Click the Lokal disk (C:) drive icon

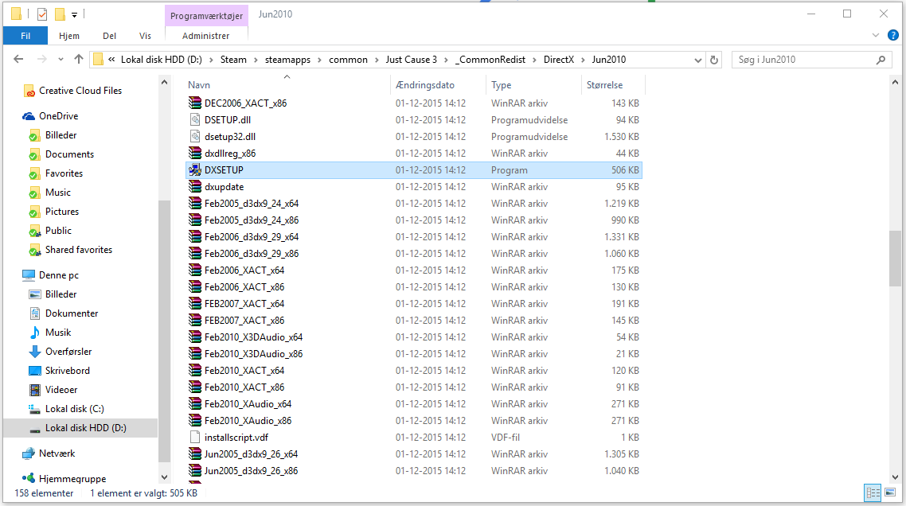pos(35,408)
